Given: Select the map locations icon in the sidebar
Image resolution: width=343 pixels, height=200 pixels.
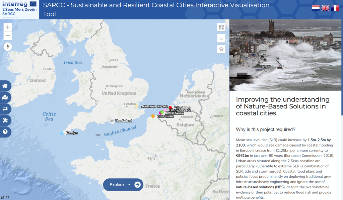Looking at the screenshot, I should 5,97.
